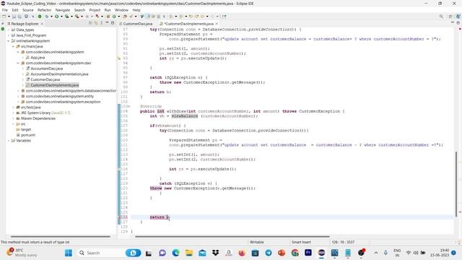
Task: Open the File menu
Action: pos(5,10)
